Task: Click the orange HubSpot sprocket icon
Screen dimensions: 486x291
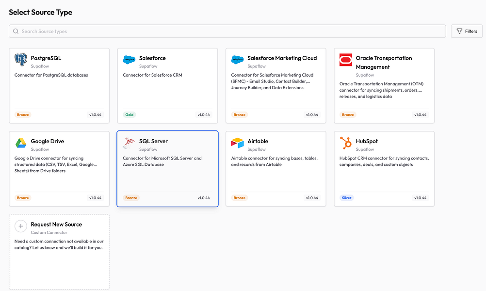Action: pos(346,143)
